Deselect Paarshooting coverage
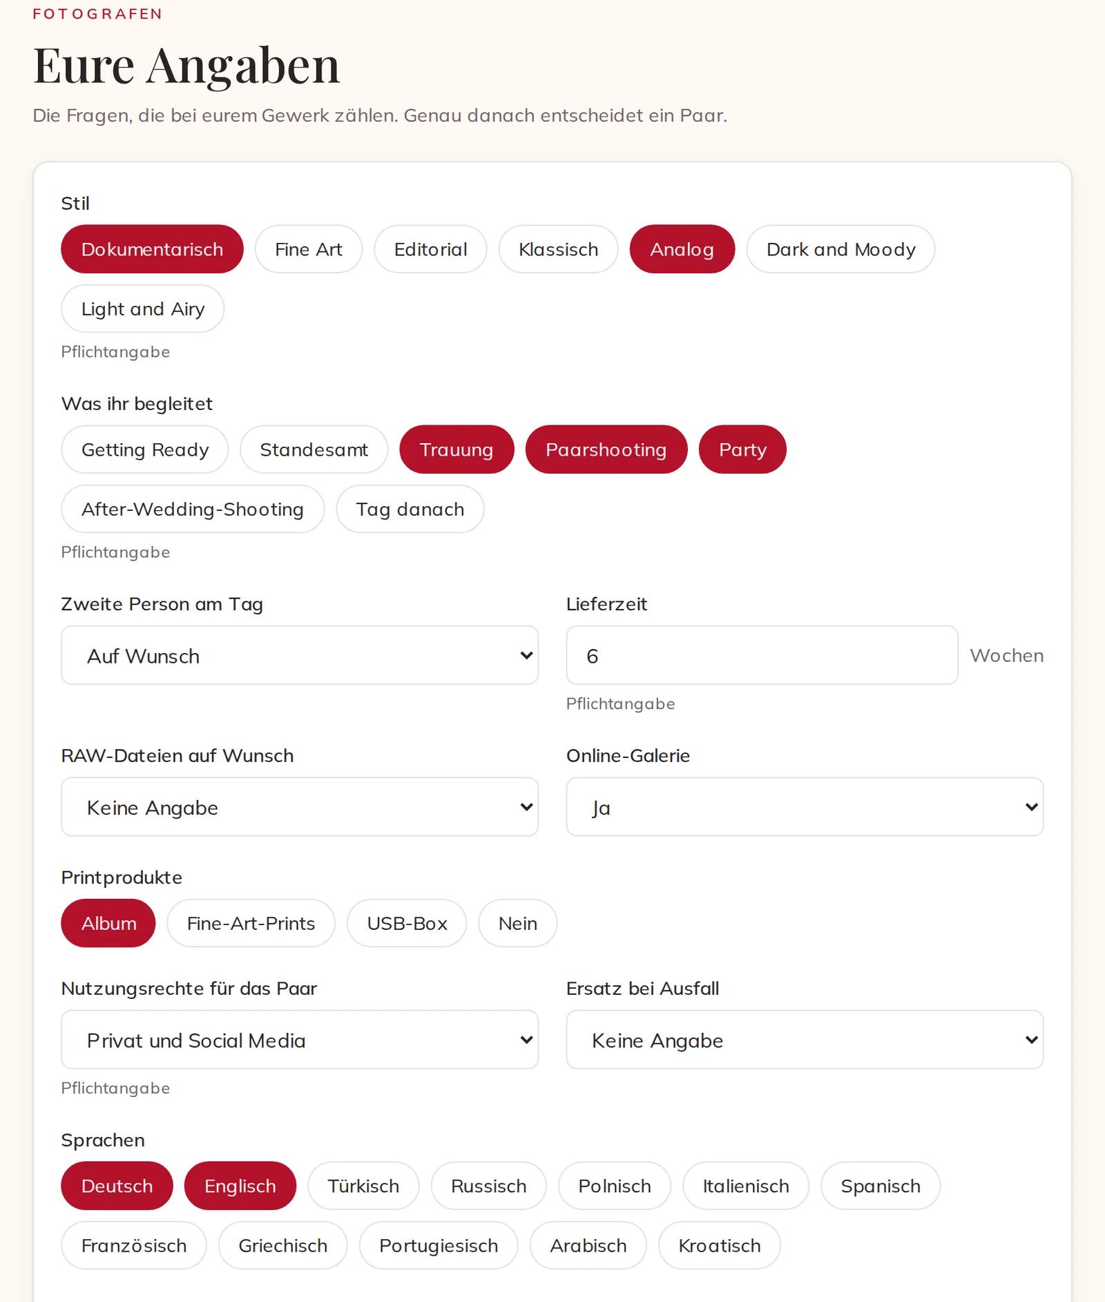Screen dimensions: 1105x1302 [x=606, y=449]
